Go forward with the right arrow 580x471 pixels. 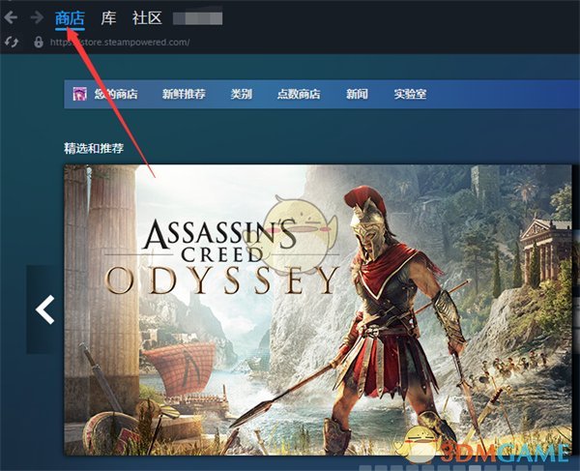[x=37, y=17]
